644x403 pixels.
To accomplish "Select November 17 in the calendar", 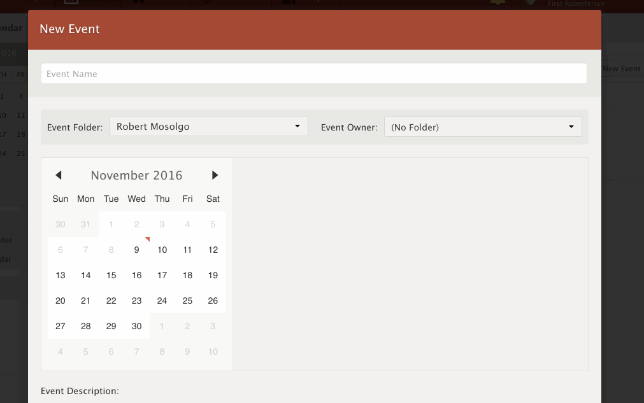I will click(162, 275).
